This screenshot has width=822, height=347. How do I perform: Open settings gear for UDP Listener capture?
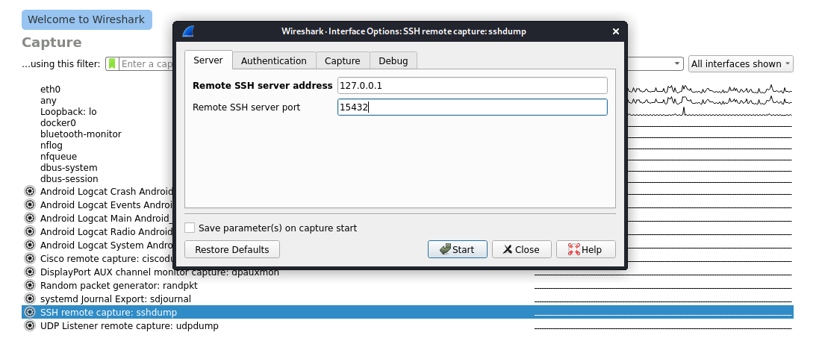pos(29,326)
